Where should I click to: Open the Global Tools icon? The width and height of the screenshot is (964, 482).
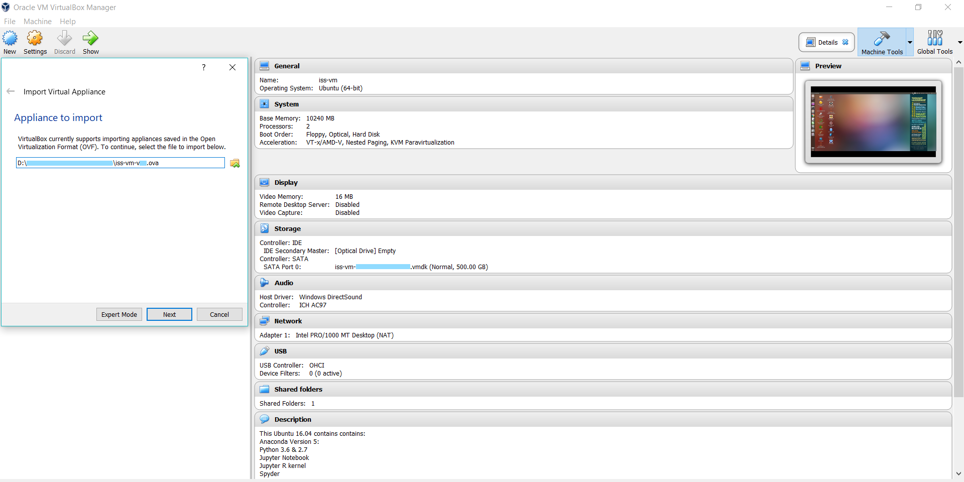click(935, 38)
